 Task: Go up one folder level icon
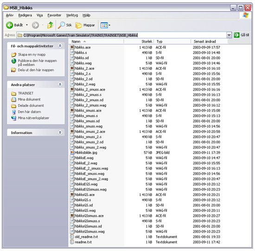pos(50,25)
